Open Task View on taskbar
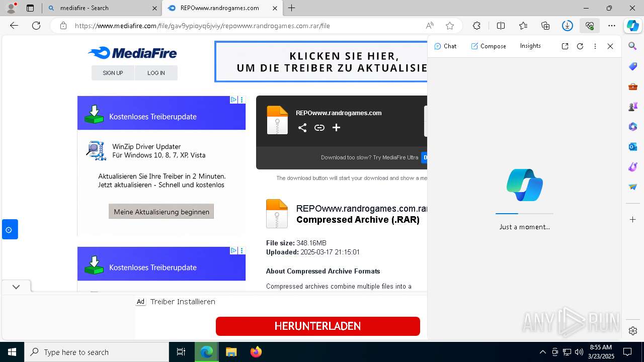This screenshot has height=362, width=644. 181,352
